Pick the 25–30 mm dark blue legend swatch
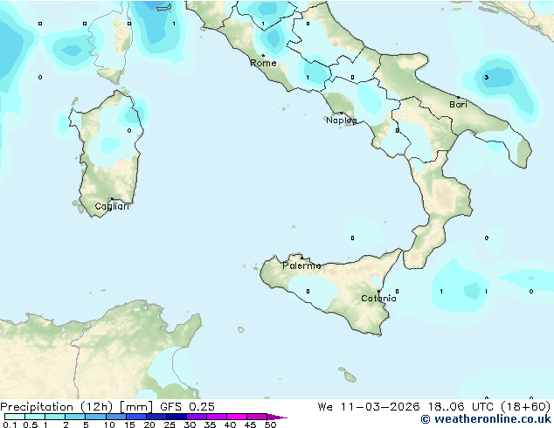Image resolution: width=554 pixels, height=428 pixels. tap(176, 417)
